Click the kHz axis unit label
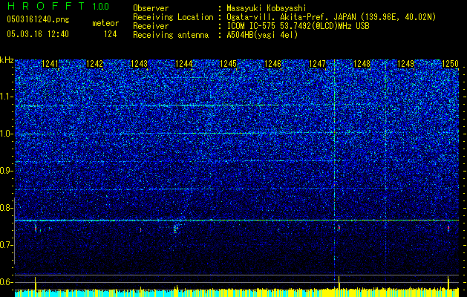 coord(7,60)
